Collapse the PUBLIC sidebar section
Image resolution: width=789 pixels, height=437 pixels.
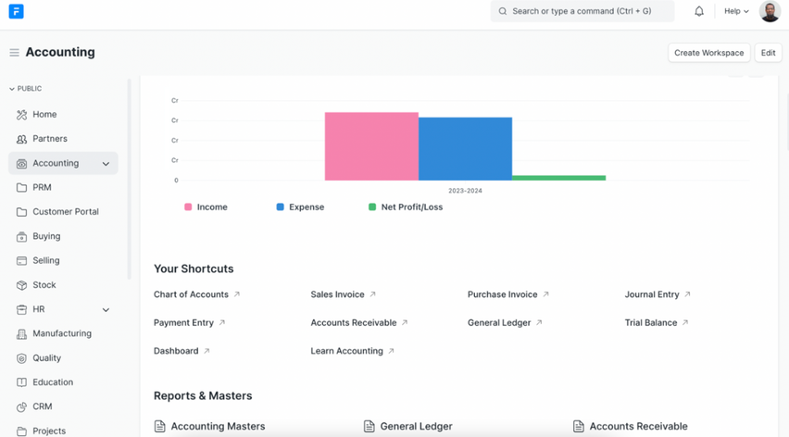[26, 89]
